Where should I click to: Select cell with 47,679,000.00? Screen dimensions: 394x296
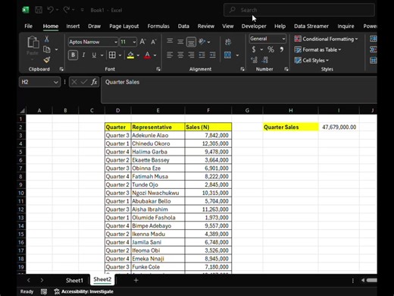tap(339, 127)
